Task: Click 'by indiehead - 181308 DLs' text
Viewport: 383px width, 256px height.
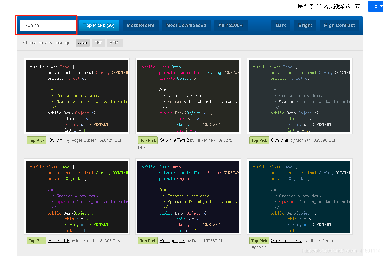Action: pyautogui.click(x=95, y=241)
